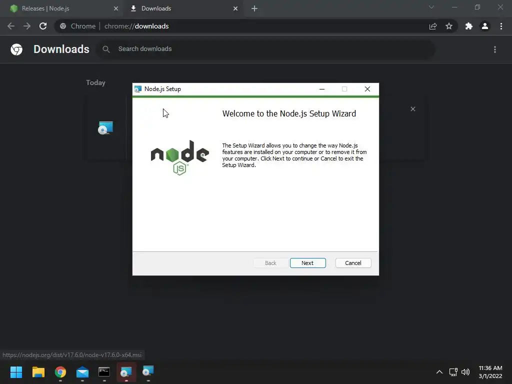Image resolution: width=512 pixels, height=384 pixels.
Task: Close the Downloads tab
Action: tap(235, 8)
